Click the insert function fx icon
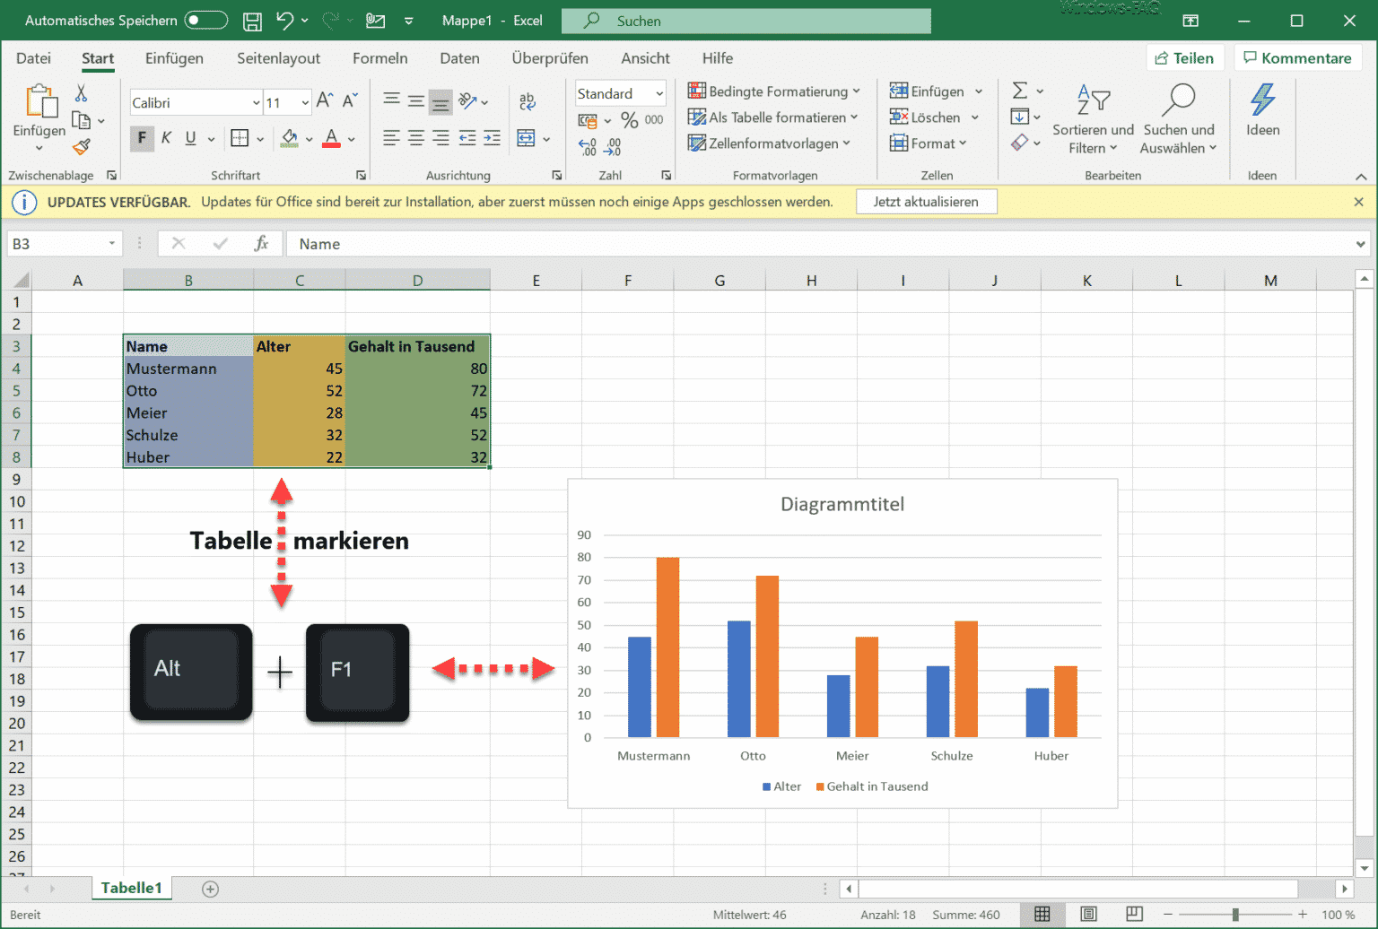 click(x=261, y=243)
